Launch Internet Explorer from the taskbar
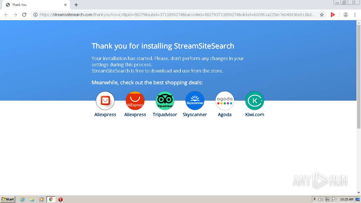 point(23,199)
